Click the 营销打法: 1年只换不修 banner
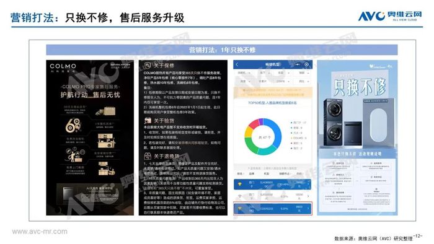Image resolution: width=434 pixels, height=244 pixels. tap(222, 50)
